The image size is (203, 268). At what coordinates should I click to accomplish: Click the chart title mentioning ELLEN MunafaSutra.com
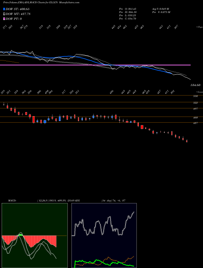coord(41,2)
